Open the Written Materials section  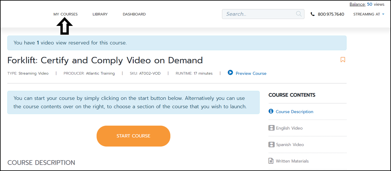click(292, 161)
